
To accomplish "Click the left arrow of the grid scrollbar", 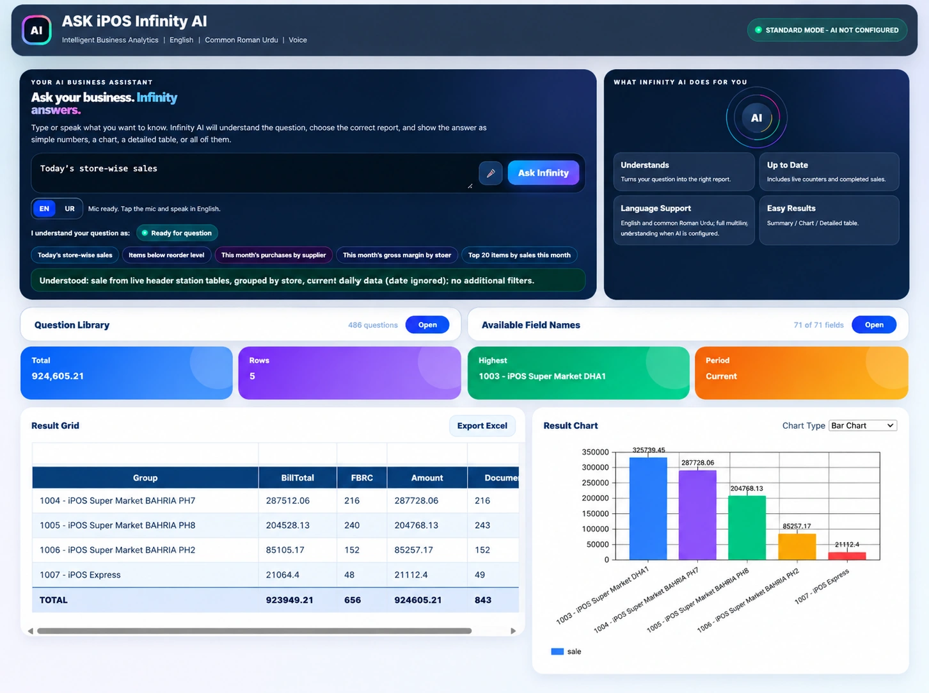I will (30, 631).
